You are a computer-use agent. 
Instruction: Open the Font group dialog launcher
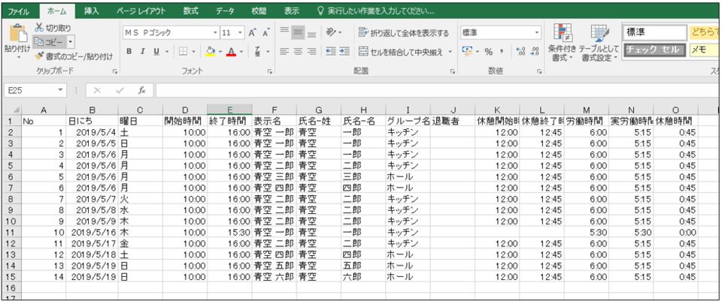coord(270,71)
